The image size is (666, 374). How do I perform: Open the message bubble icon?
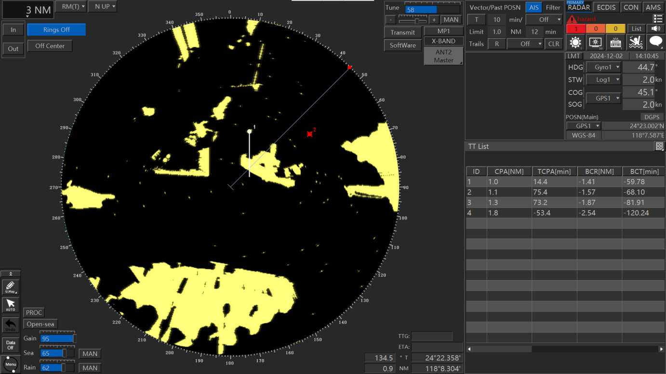tap(655, 42)
